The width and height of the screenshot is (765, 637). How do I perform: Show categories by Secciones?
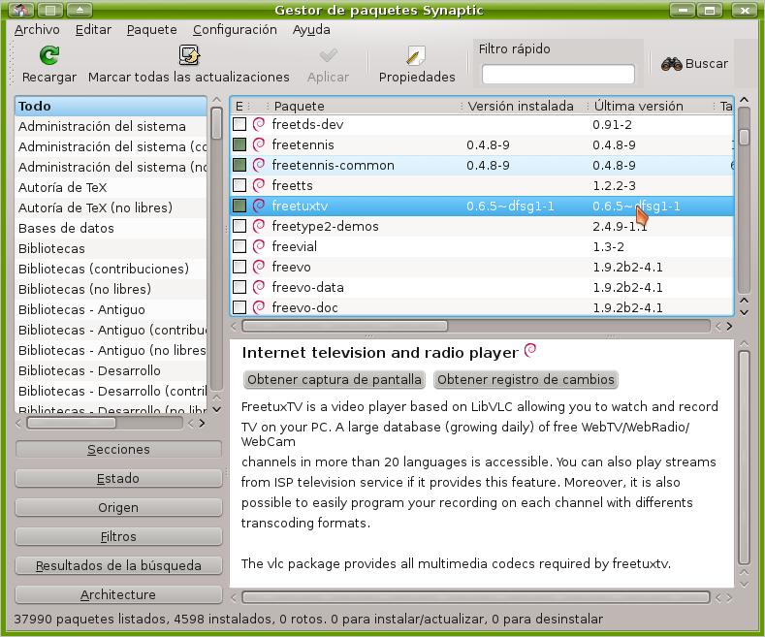(x=118, y=449)
